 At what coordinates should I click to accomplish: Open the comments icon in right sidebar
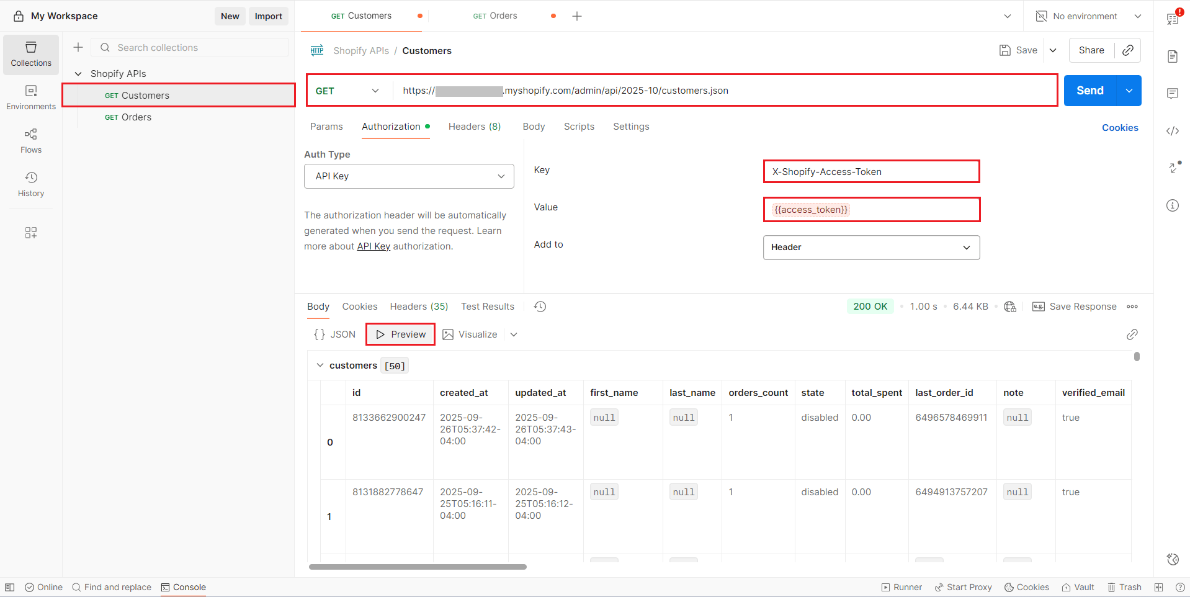click(1172, 94)
